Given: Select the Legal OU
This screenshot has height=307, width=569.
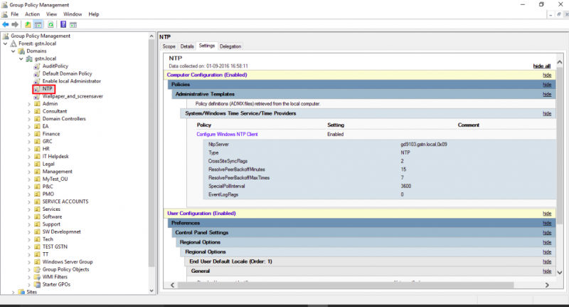Looking at the screenshot, I should pyautogui.click(x=48, y=164).
